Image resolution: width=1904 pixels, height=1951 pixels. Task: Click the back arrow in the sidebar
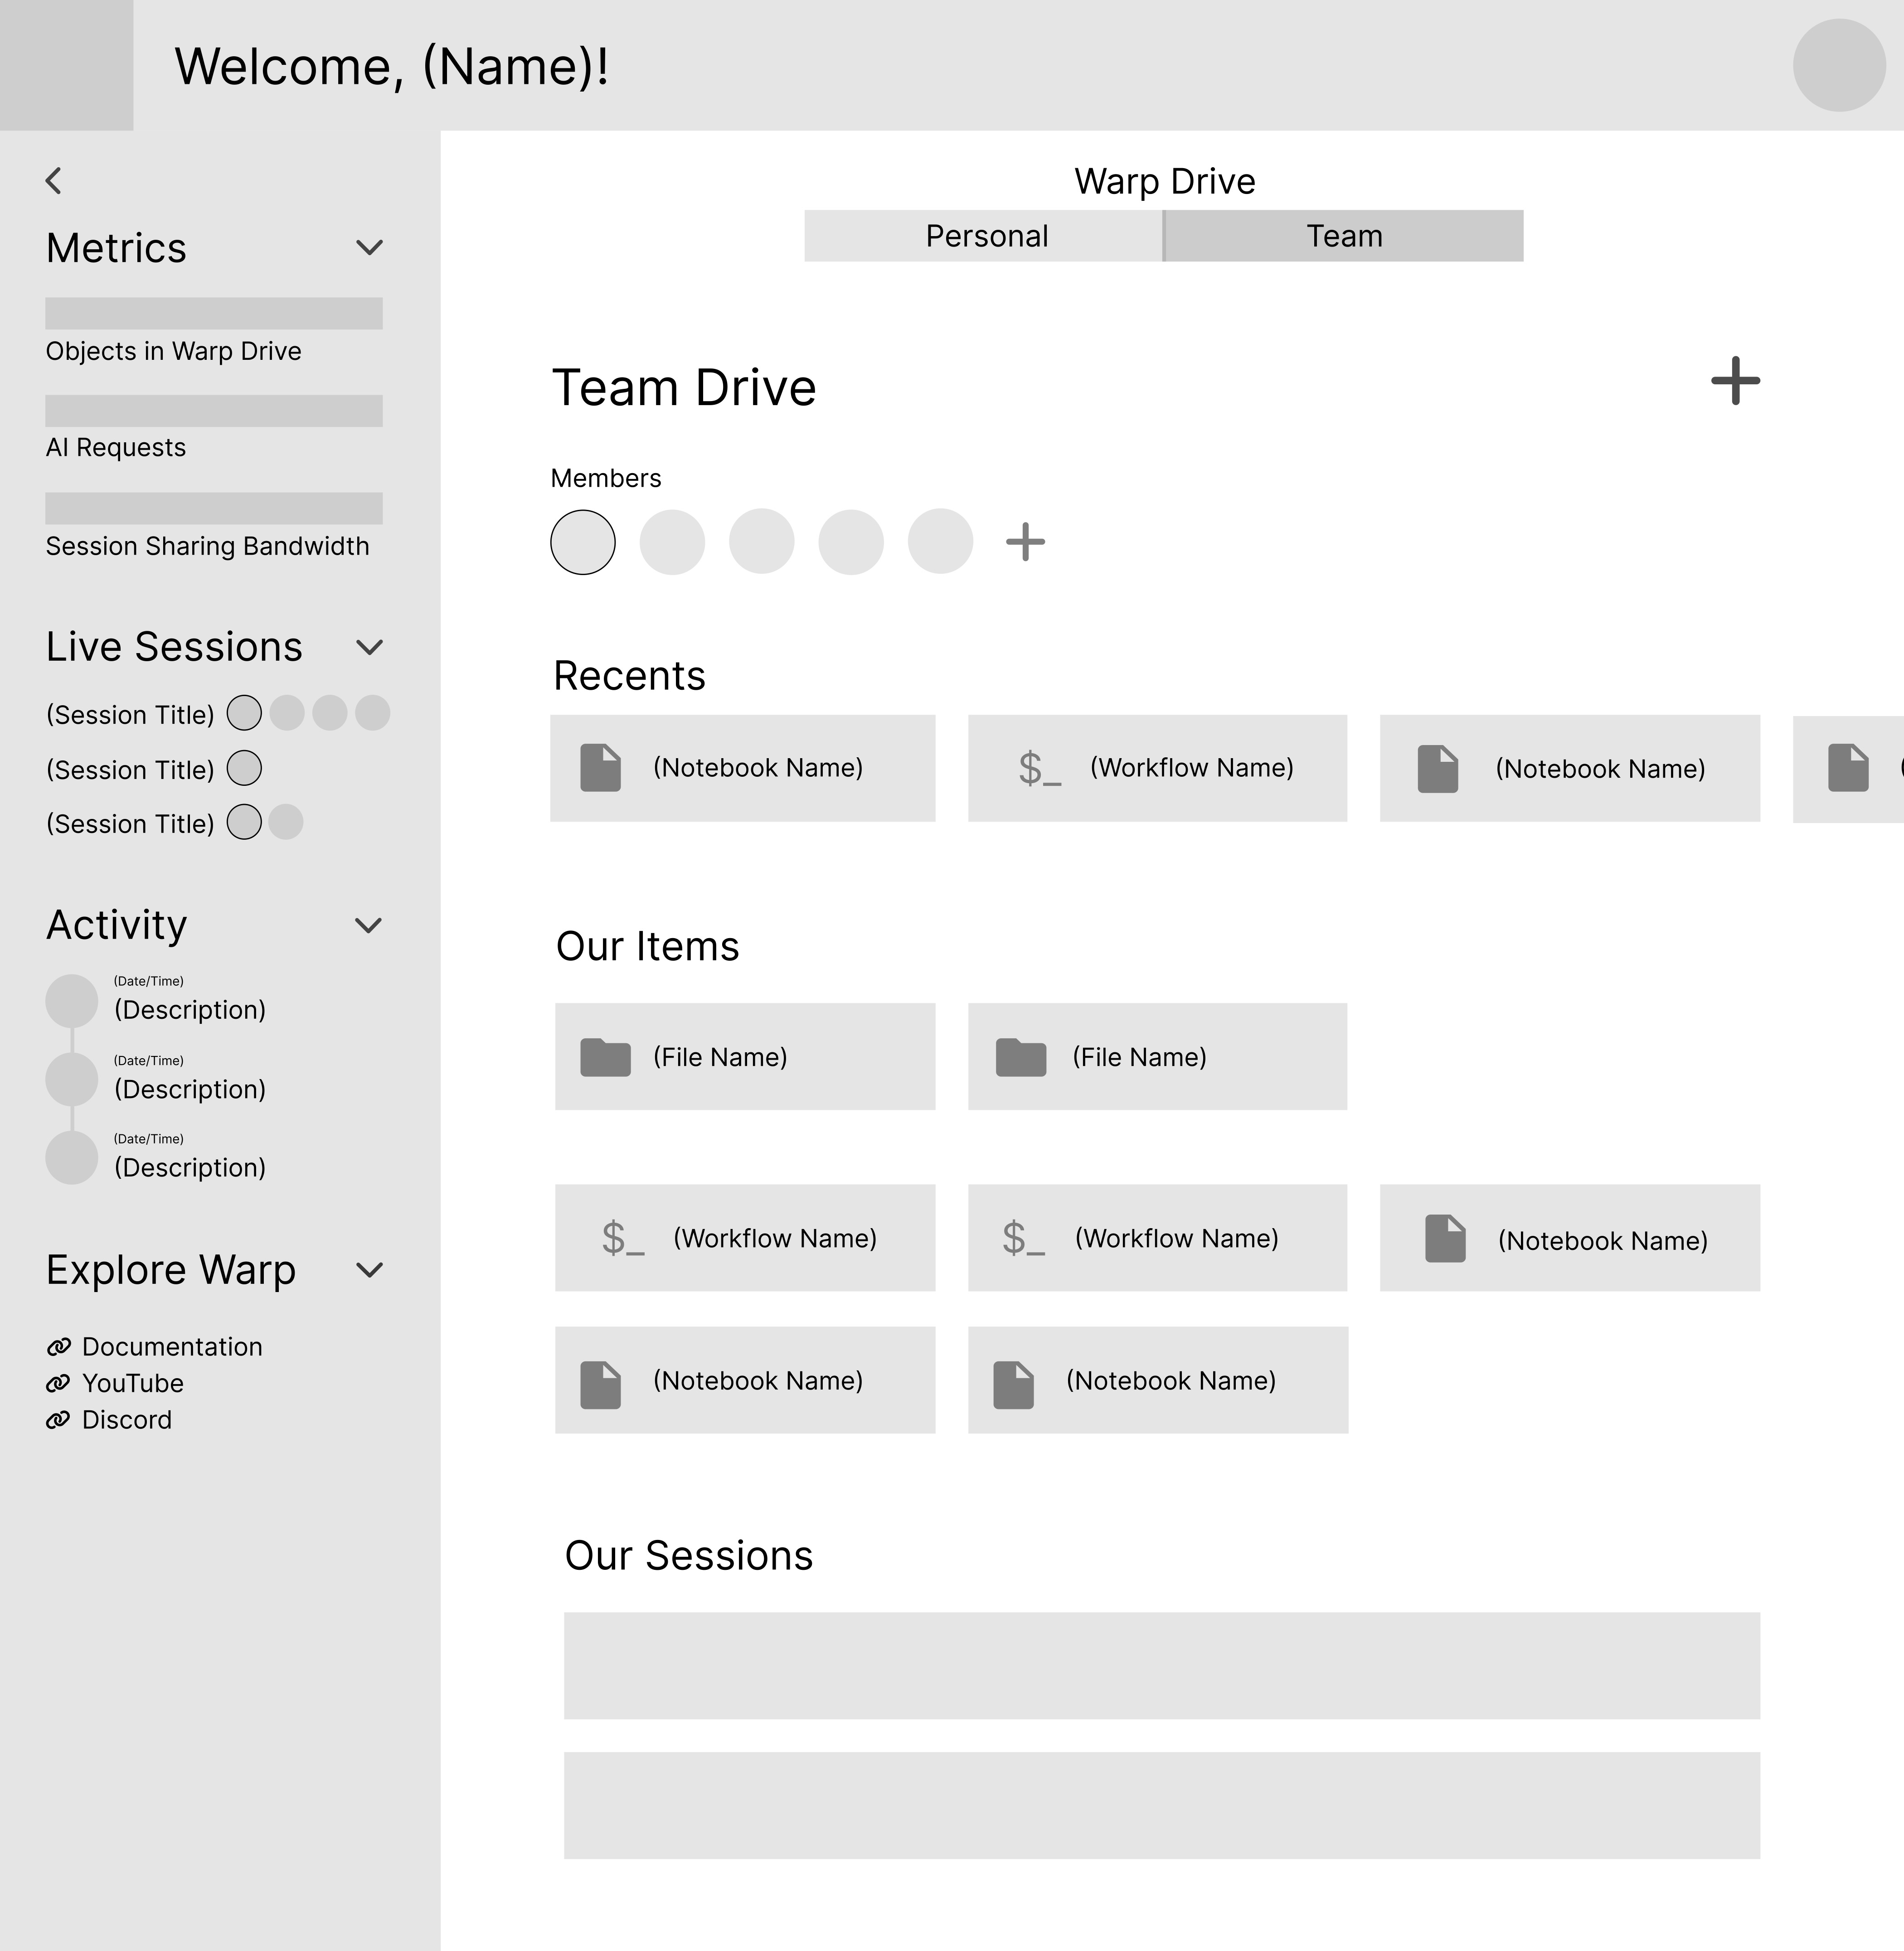pos(54,181)
